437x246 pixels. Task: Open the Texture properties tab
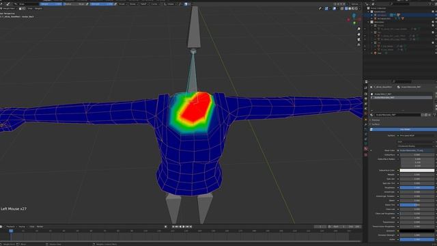coord(366,154)
